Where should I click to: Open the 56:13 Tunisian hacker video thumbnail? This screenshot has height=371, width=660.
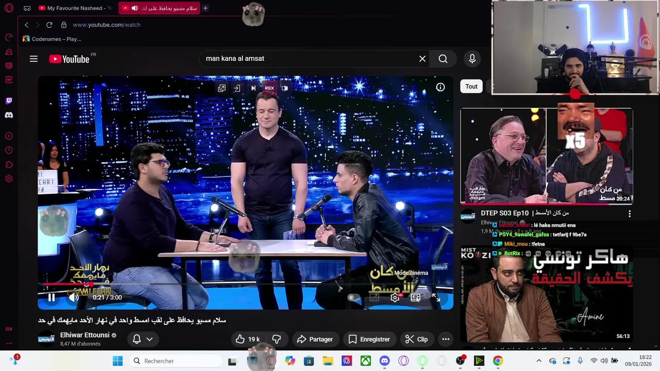[547, 294]
